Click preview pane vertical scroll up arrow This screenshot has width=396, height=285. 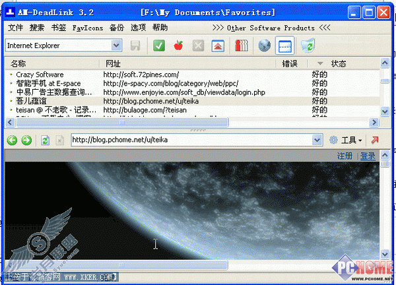tap(385, 155)
